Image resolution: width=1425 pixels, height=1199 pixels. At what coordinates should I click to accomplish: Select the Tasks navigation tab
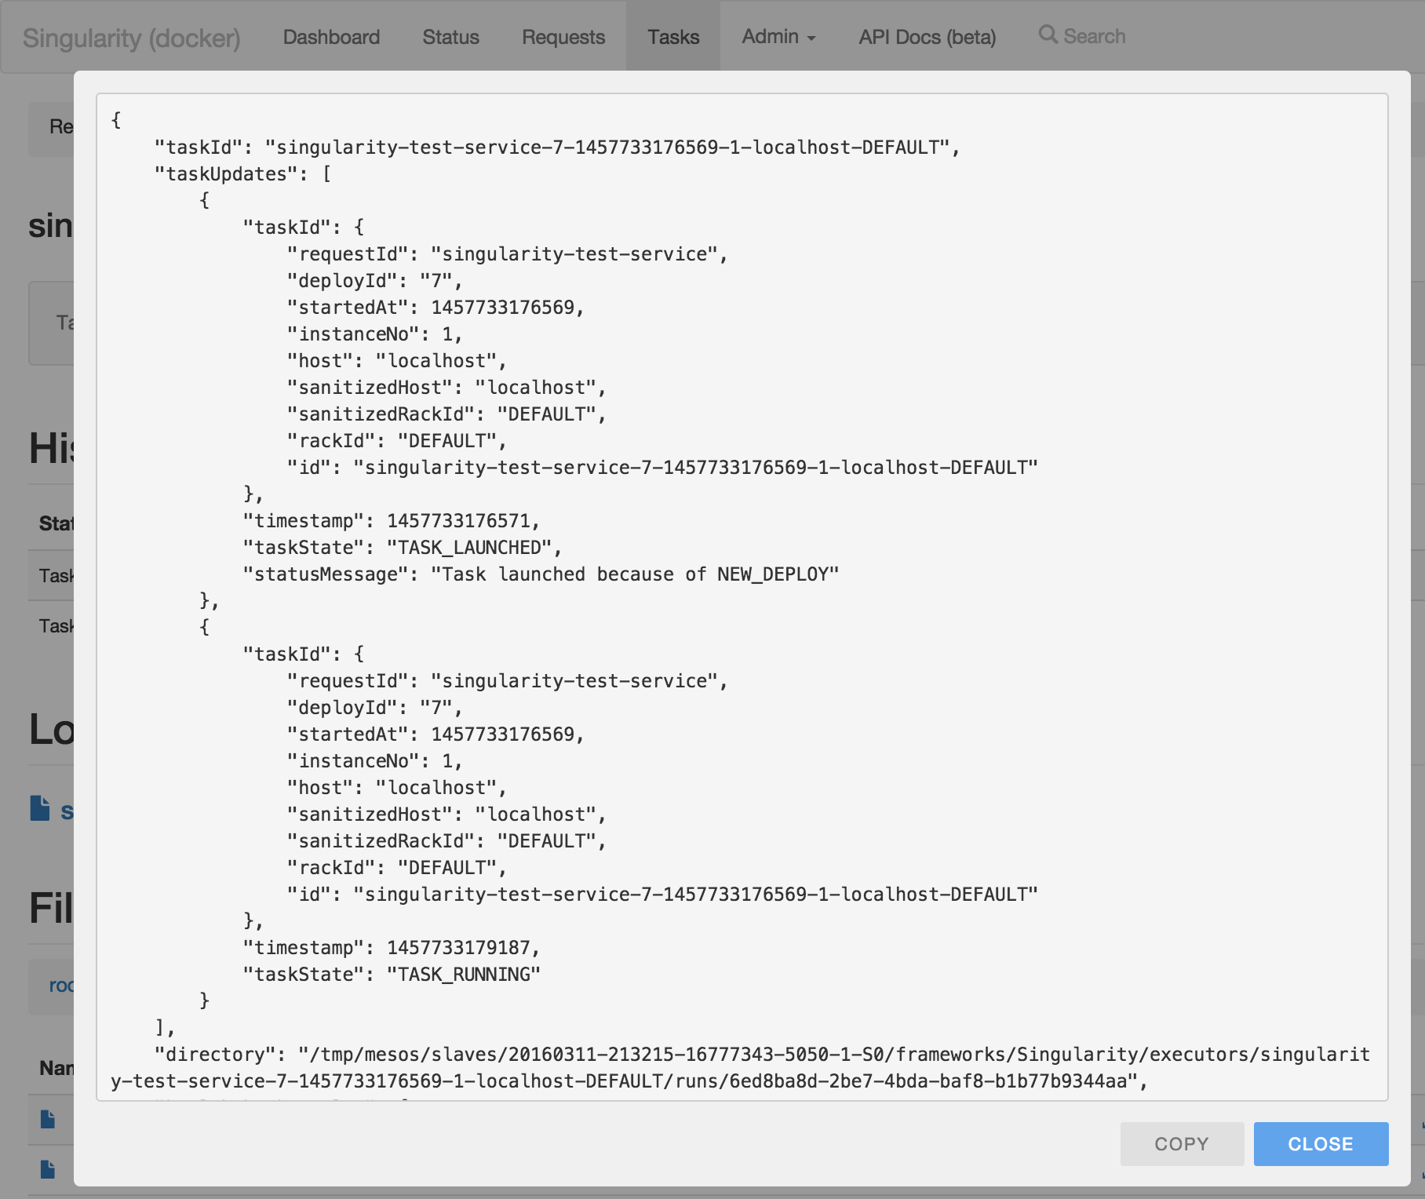pyautogui.click(x=673, y=37)
